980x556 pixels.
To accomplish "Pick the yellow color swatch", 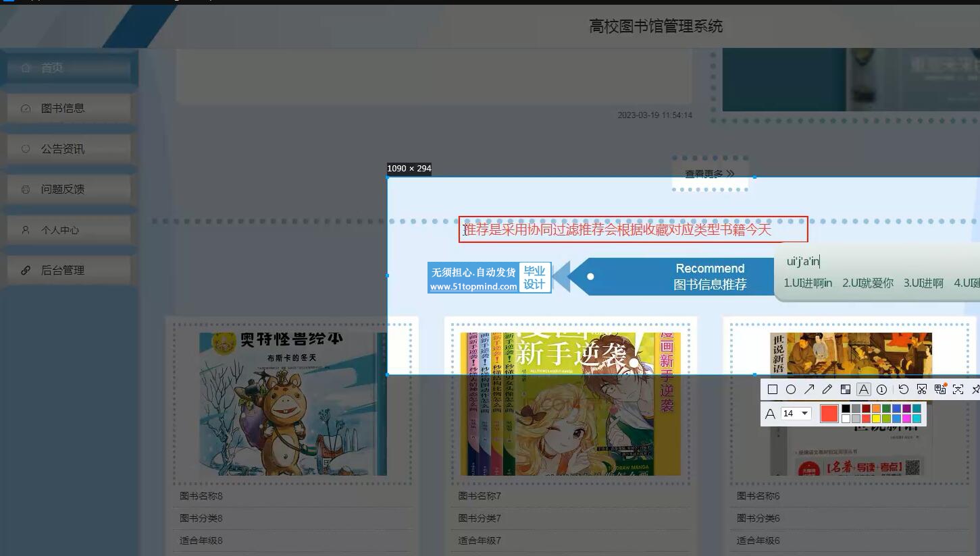I will tap(876, 418).
